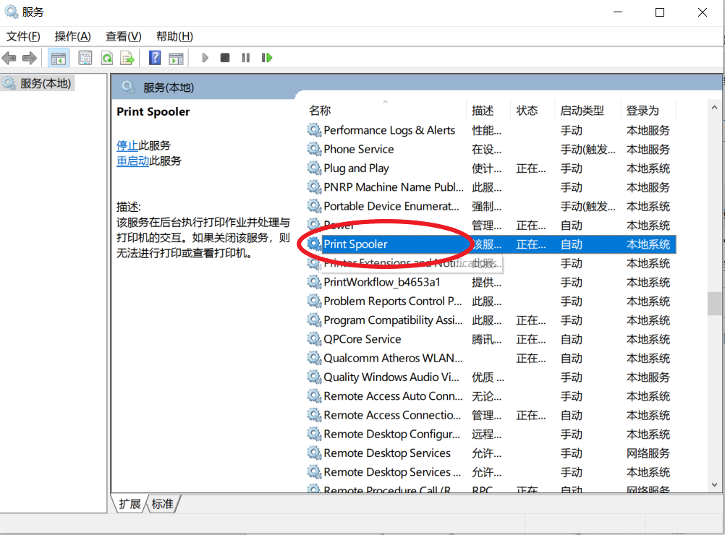Open the 查看(V) menu

pos(123,36)
